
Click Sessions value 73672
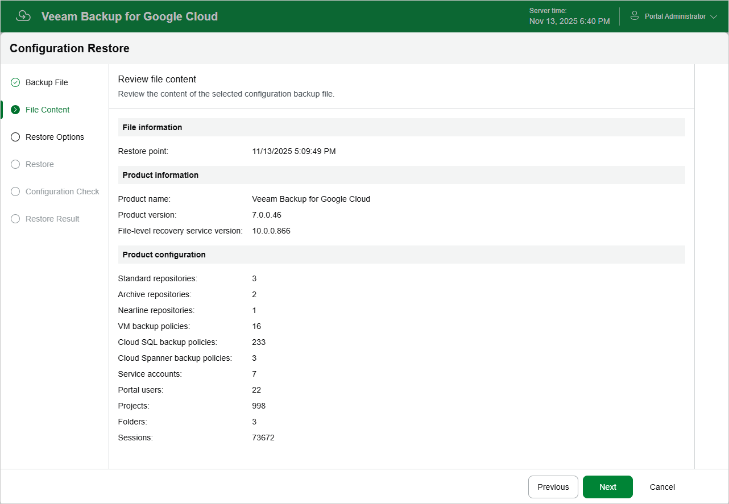click(x=263, y=438)
